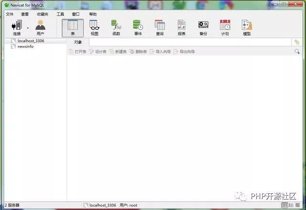Open the Window (窗口) menu

coord(76,14)
